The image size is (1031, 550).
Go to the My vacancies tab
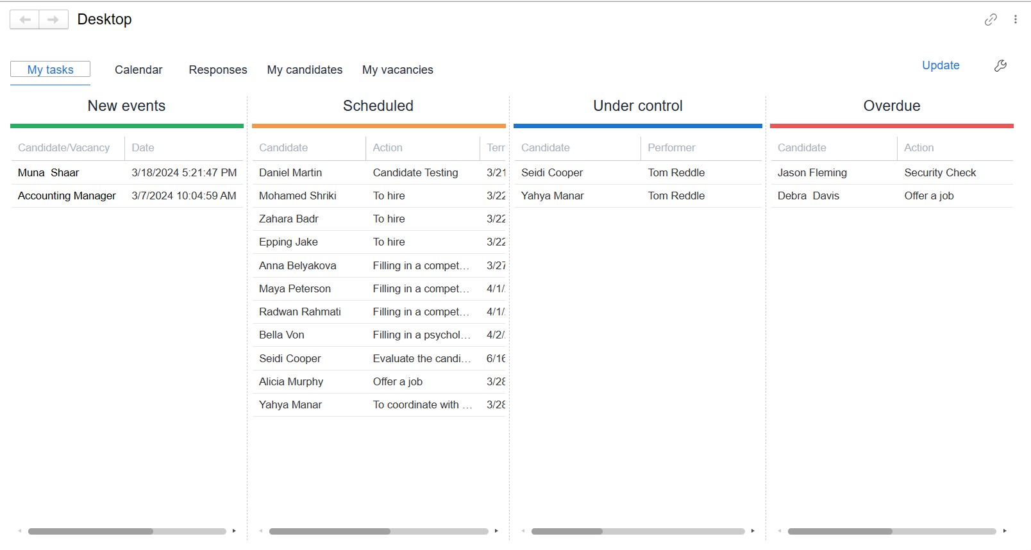pos(398,70)
